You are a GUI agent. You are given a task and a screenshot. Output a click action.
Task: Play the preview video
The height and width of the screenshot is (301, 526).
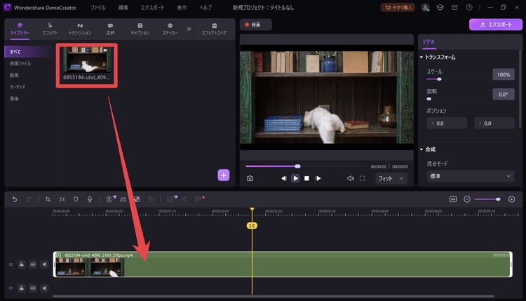click(295, 178)
